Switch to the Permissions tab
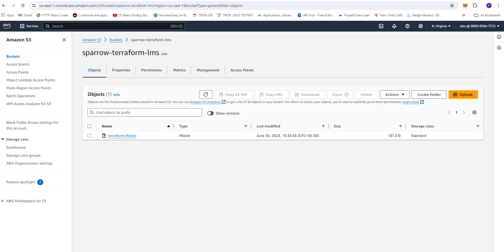 pos(152,70)
